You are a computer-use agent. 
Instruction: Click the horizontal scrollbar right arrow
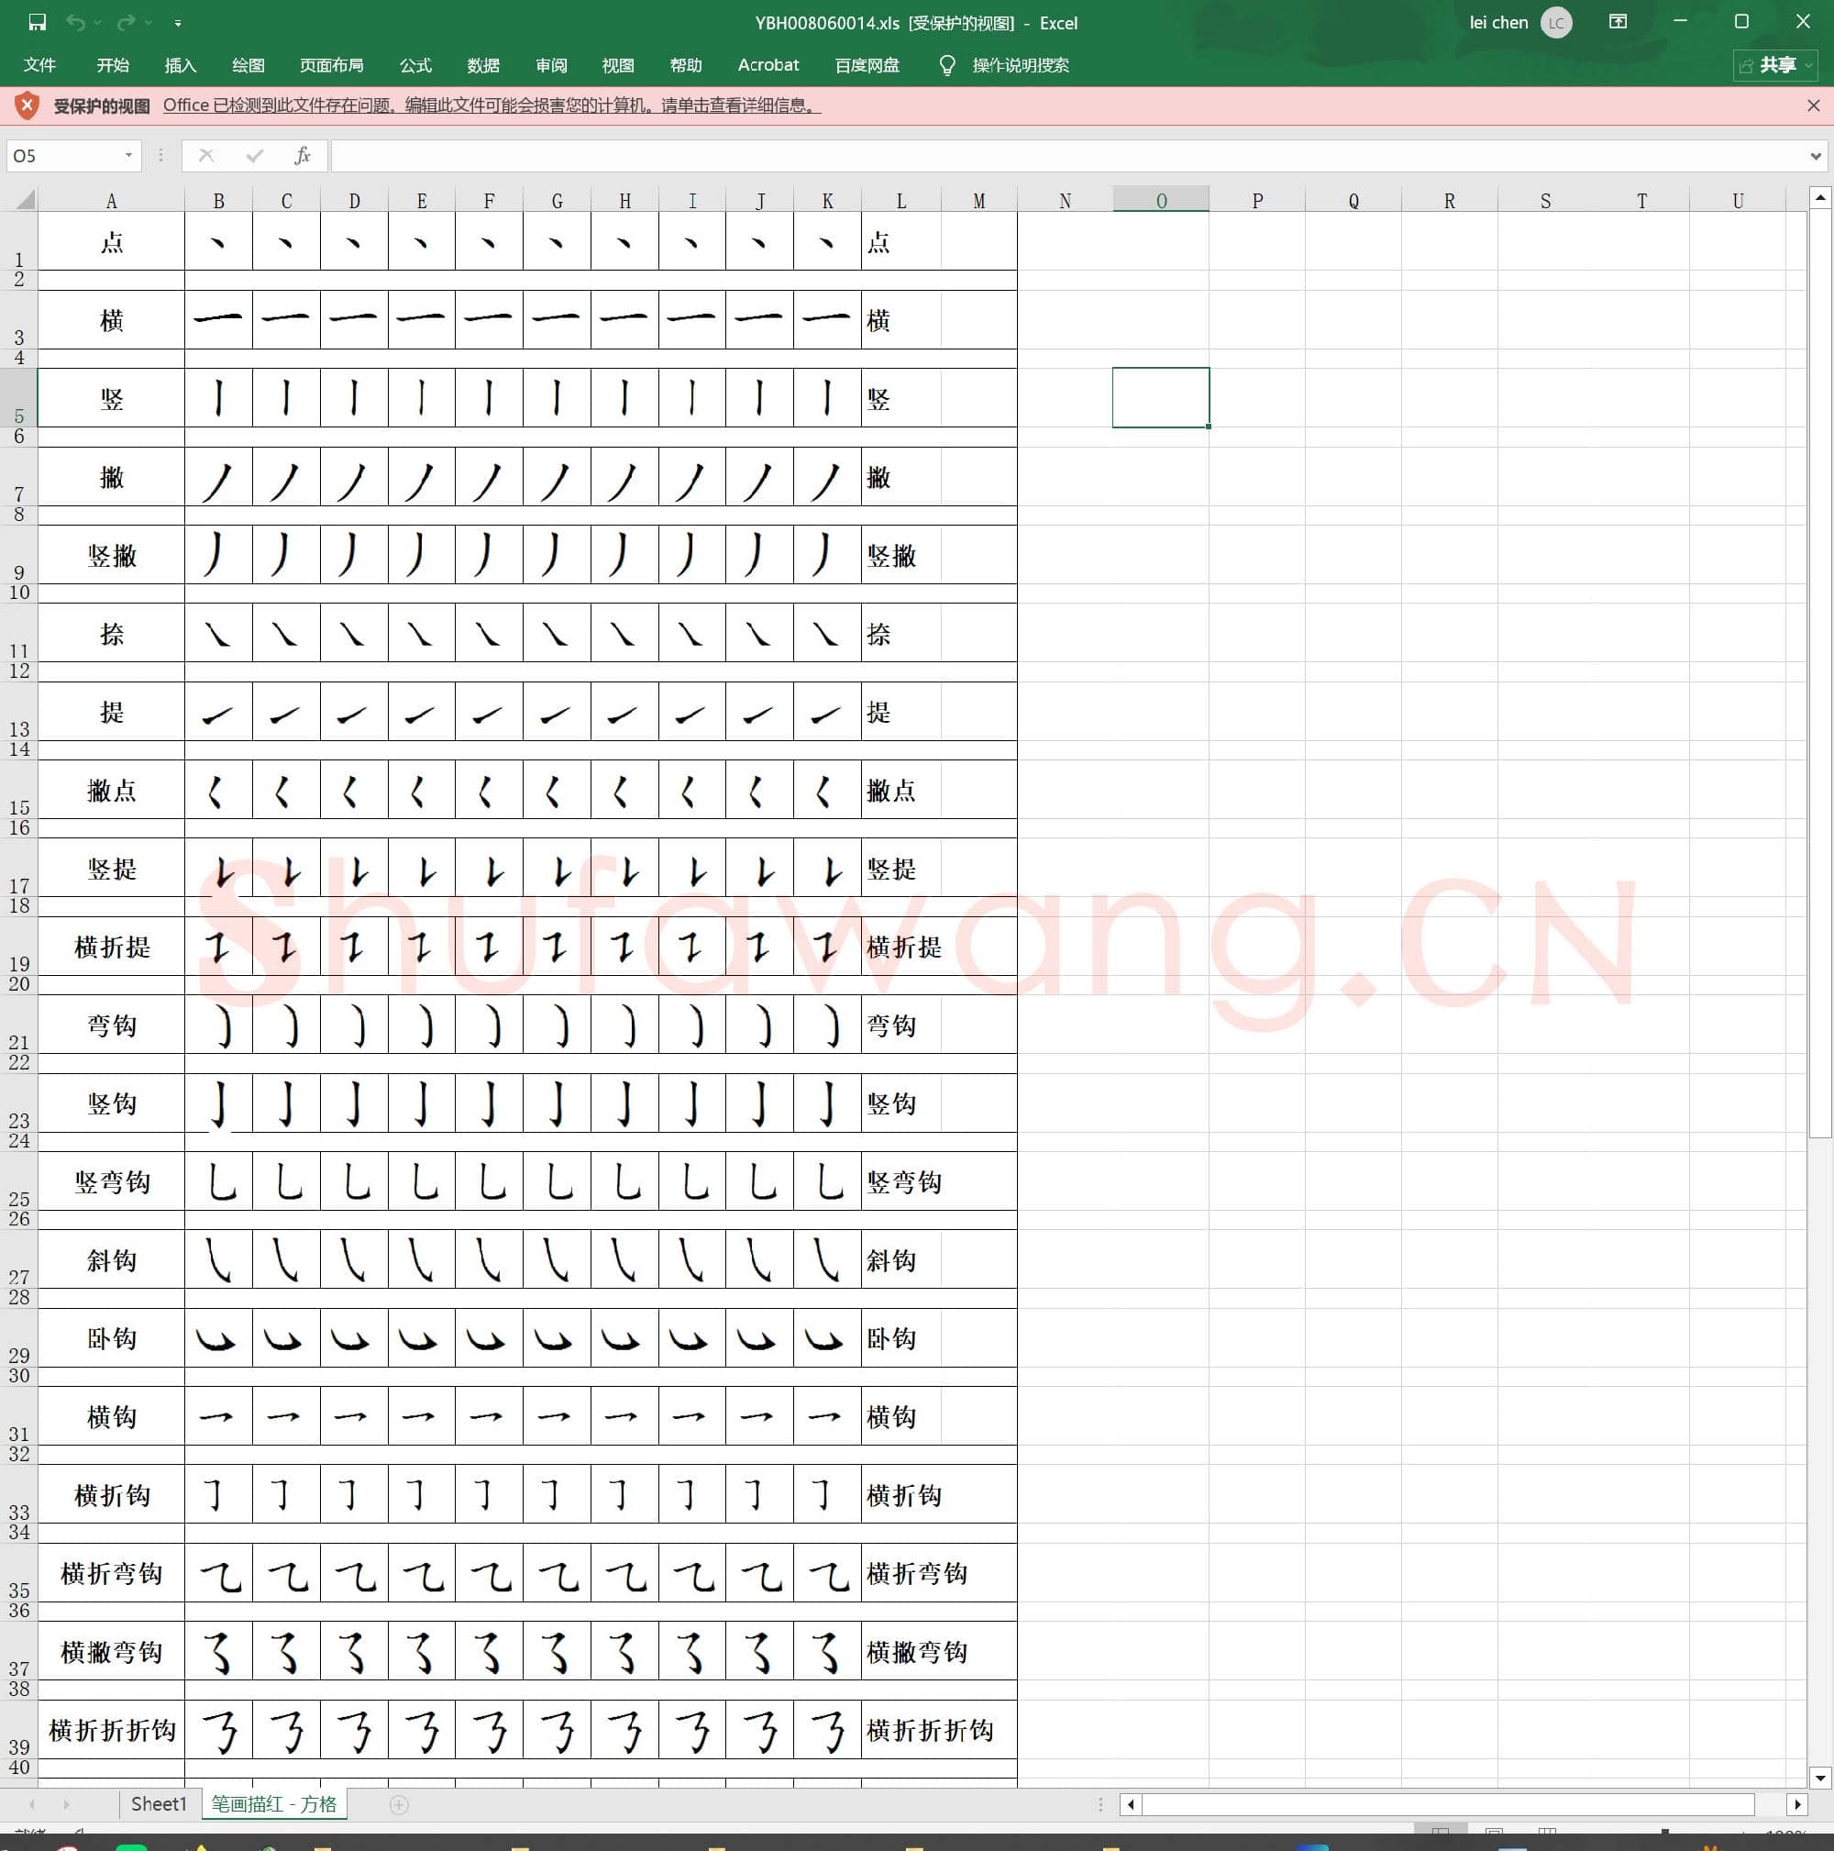(x=1796, y=1804)
